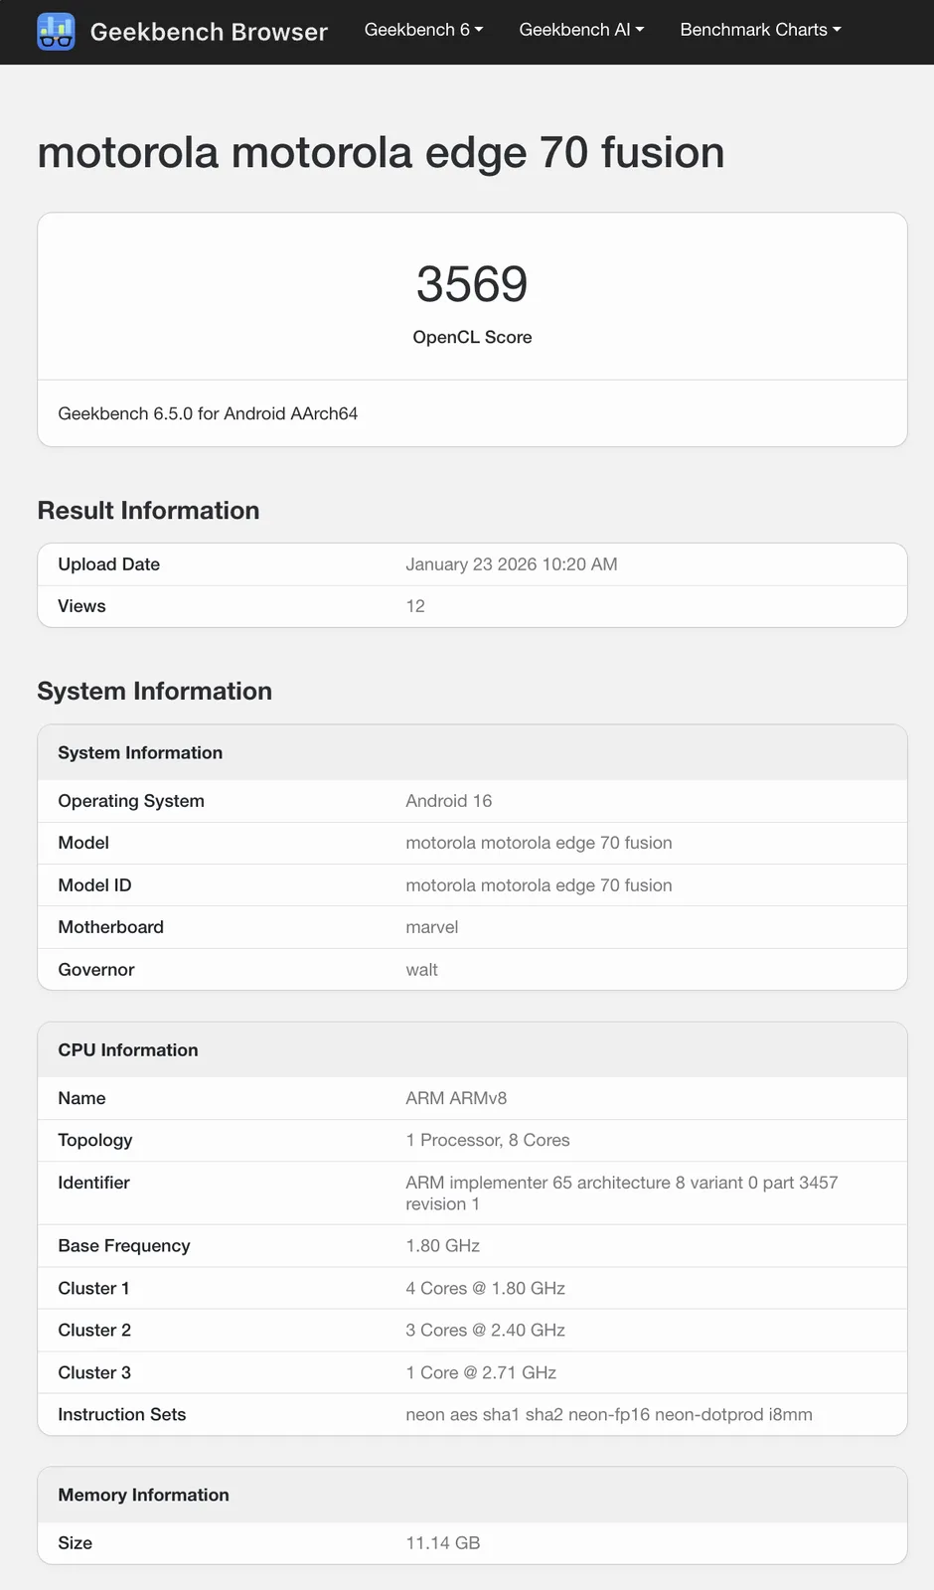The width and height of the screenshot is (934, 1590).
Task: Click the 3569 OpenCL score number
Action: point(472,284)
